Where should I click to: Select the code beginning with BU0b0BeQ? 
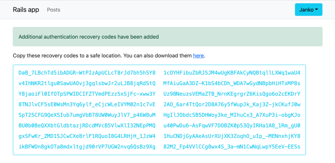87,125
